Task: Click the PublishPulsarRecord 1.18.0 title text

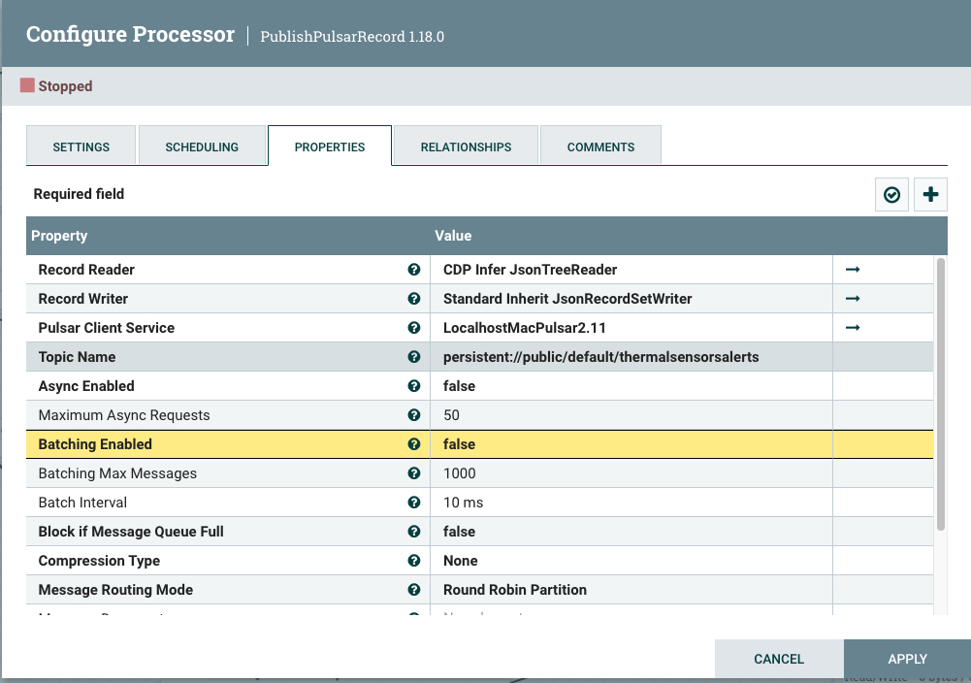Action: click(x=352, y=37)
